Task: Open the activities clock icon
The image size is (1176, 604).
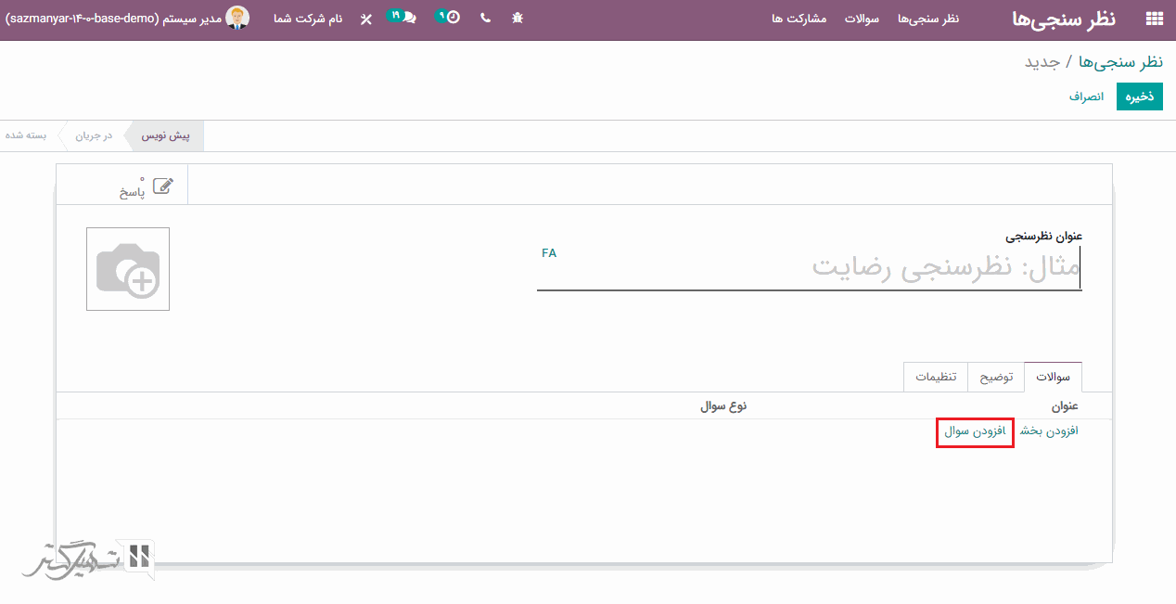Action: [x=452, y=18]
